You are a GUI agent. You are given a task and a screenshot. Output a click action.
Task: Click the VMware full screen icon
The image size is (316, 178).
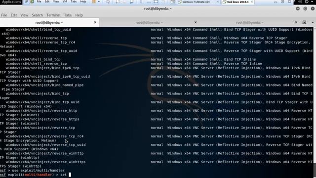click(156, 2)
